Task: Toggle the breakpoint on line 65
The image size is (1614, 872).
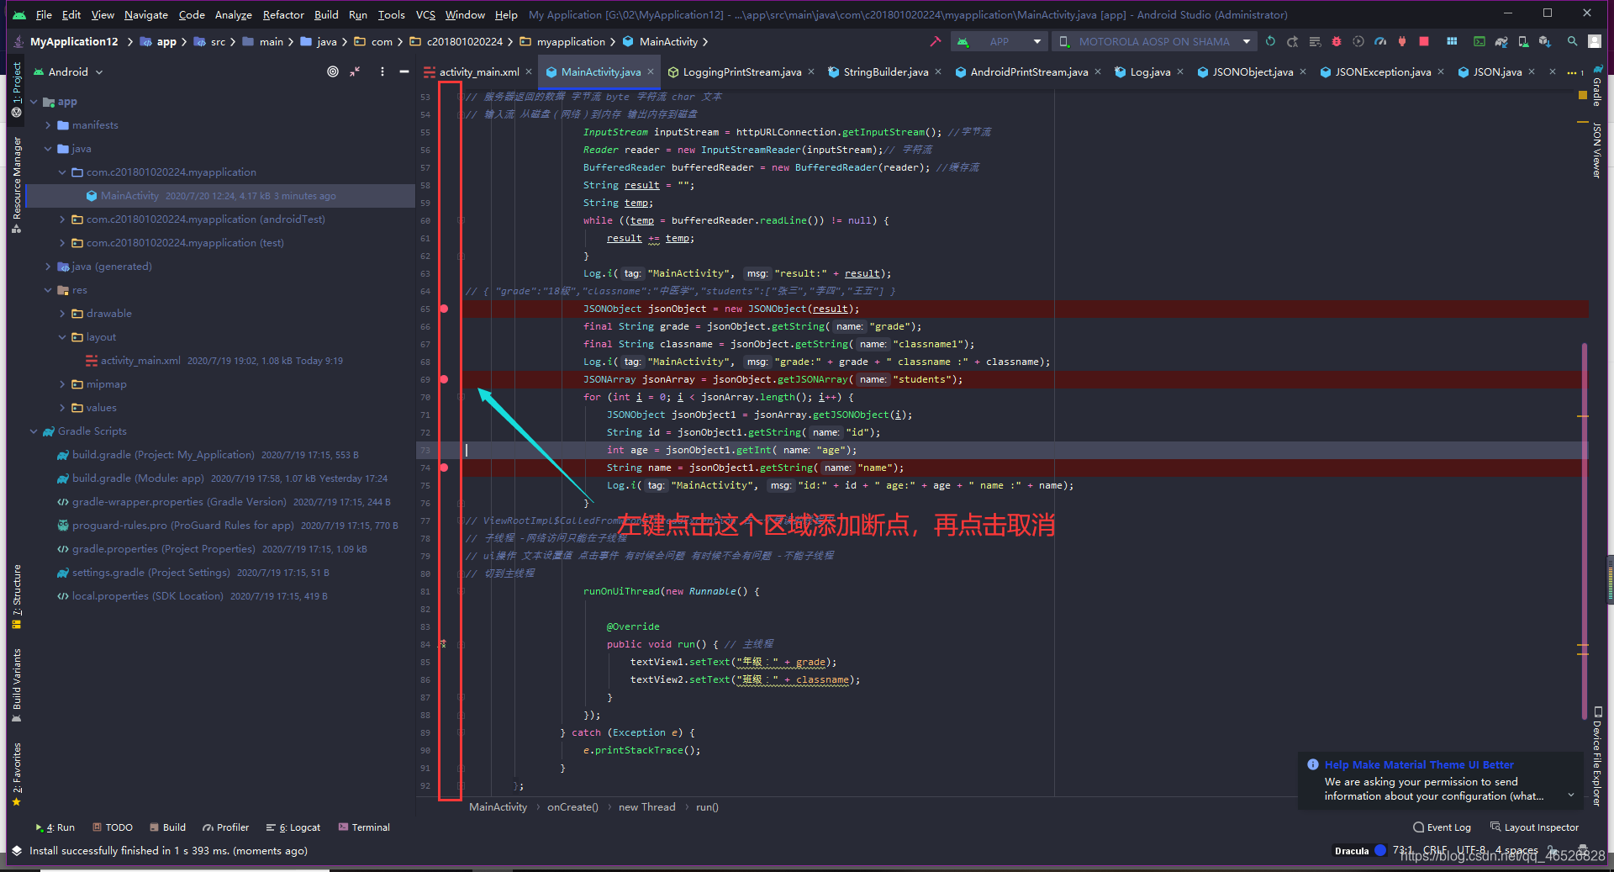Action: (x=444, y=309)
